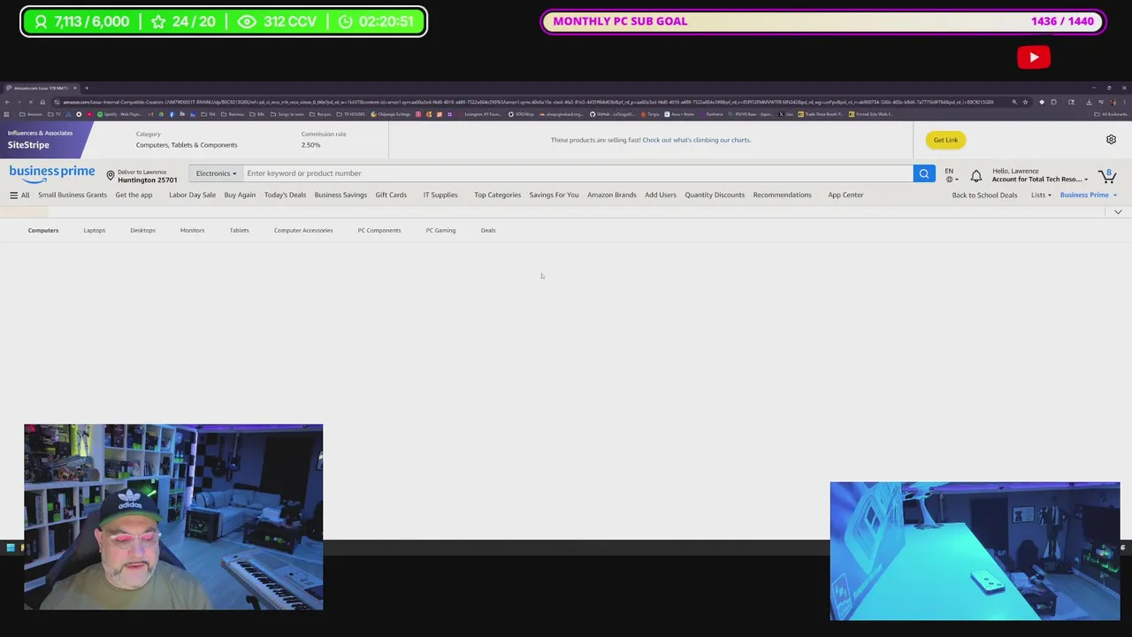Go back with the browser back arrow
1132x637 pixels.
[x=7, y=102]
